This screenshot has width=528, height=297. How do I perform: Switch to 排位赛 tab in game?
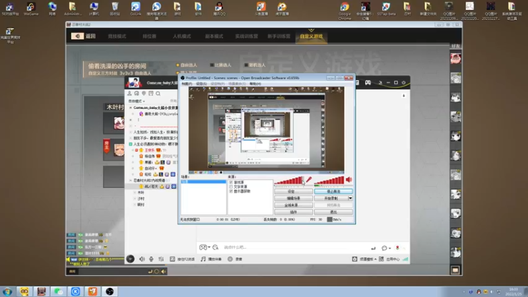tap(149, 36)
